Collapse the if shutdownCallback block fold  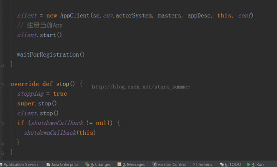(x=2, y=124)
